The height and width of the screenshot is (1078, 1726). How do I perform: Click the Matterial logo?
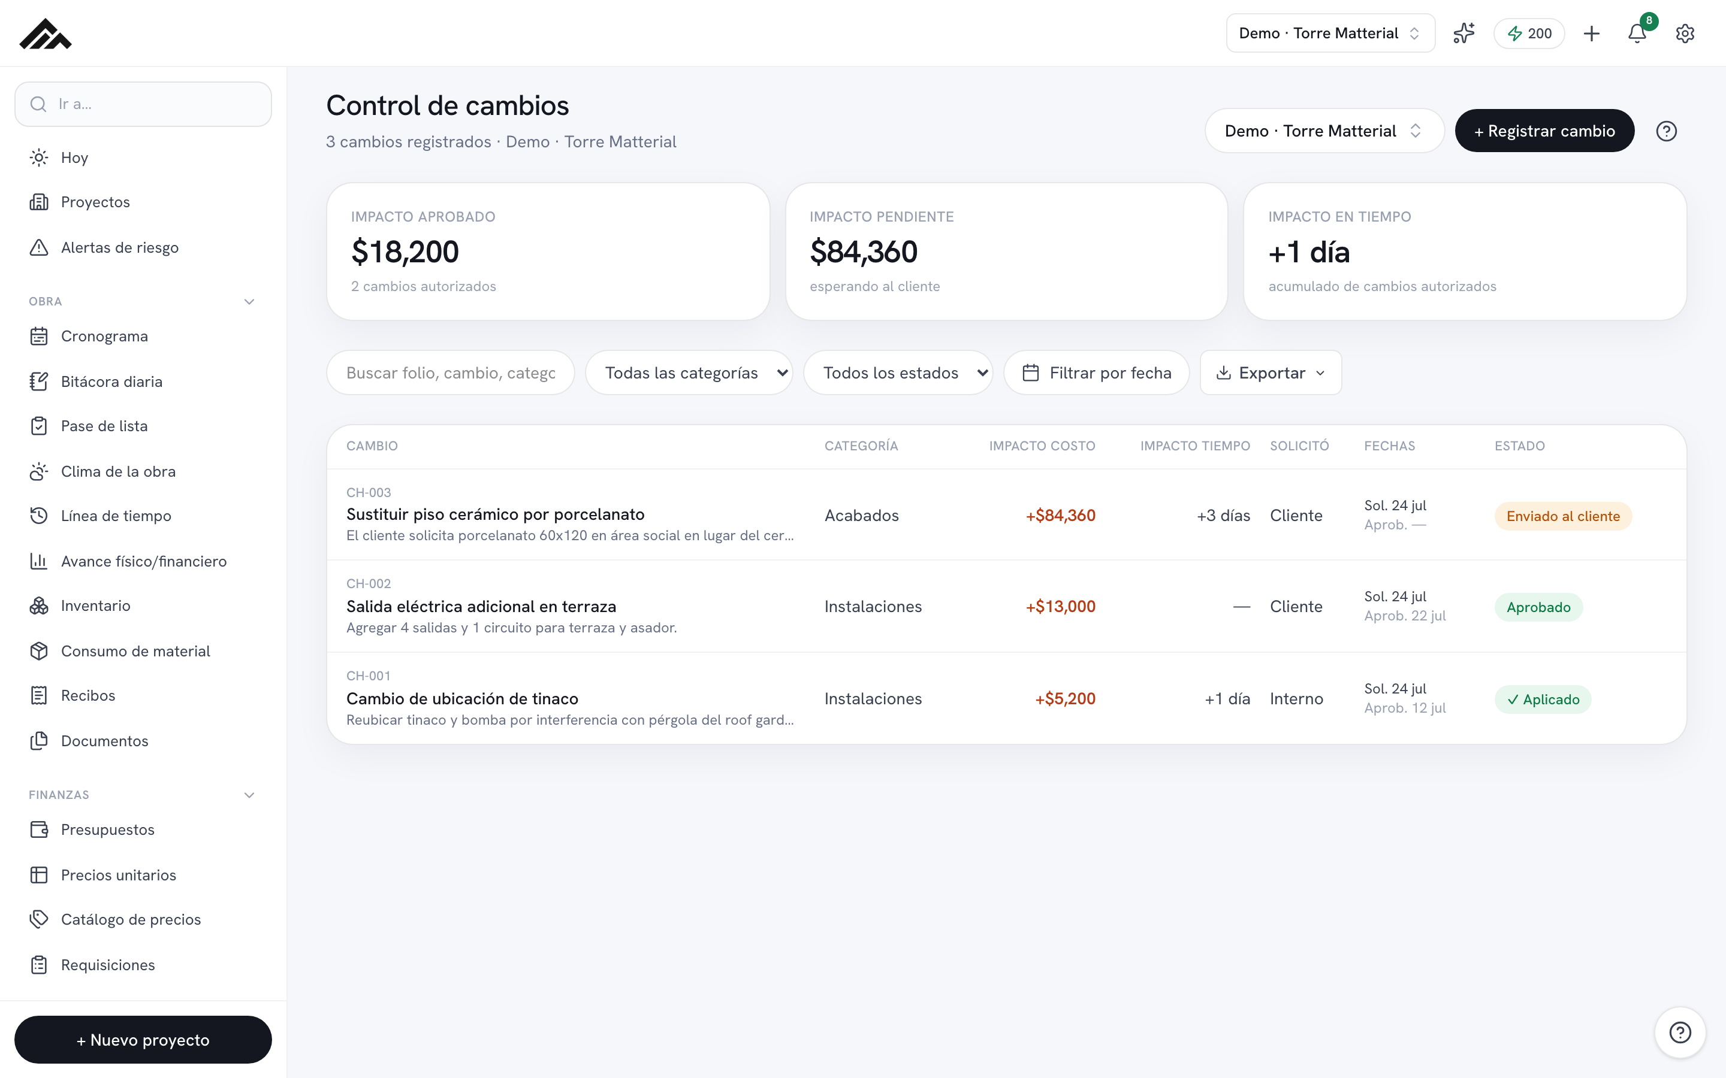coord(46,34)
